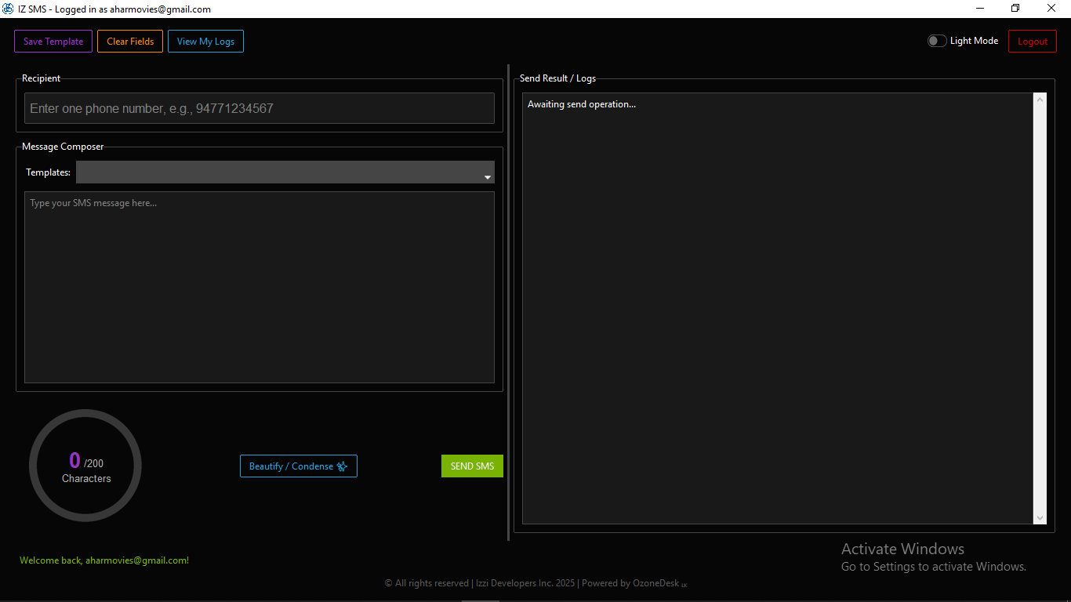Image resolution: width=1071 pixels, height=602 pixels.
Task: Click the Awaiting send operation log text
Action: [x=582, y=103]
